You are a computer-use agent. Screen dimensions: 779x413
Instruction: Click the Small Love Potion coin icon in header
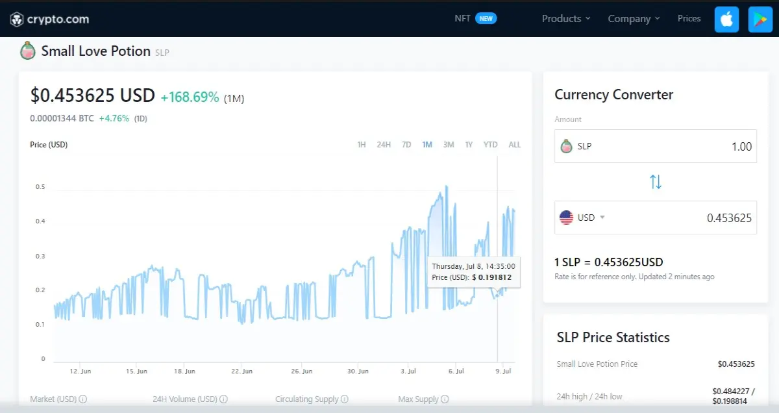pyautogui.click(x=28, y=51)
